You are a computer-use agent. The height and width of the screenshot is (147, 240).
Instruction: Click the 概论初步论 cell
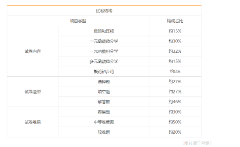104,72
